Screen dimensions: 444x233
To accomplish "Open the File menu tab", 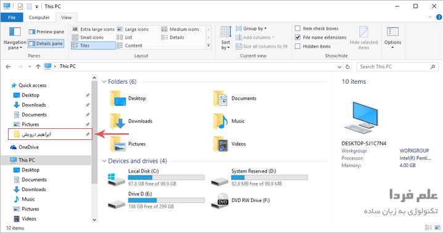I will 12,17.
